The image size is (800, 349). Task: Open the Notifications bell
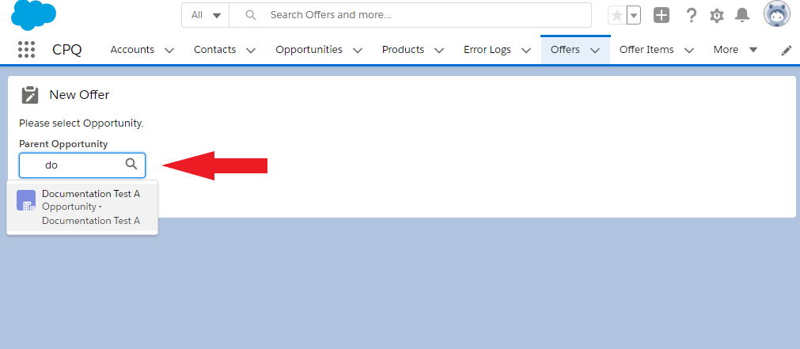point(741,15)
